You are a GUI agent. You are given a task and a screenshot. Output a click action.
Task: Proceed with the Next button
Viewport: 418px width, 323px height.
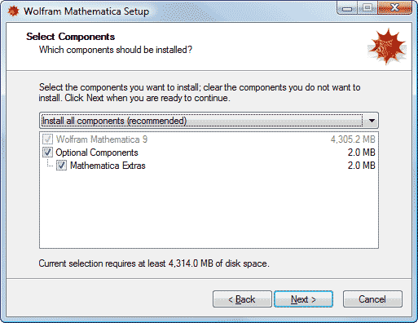[303, 299]
